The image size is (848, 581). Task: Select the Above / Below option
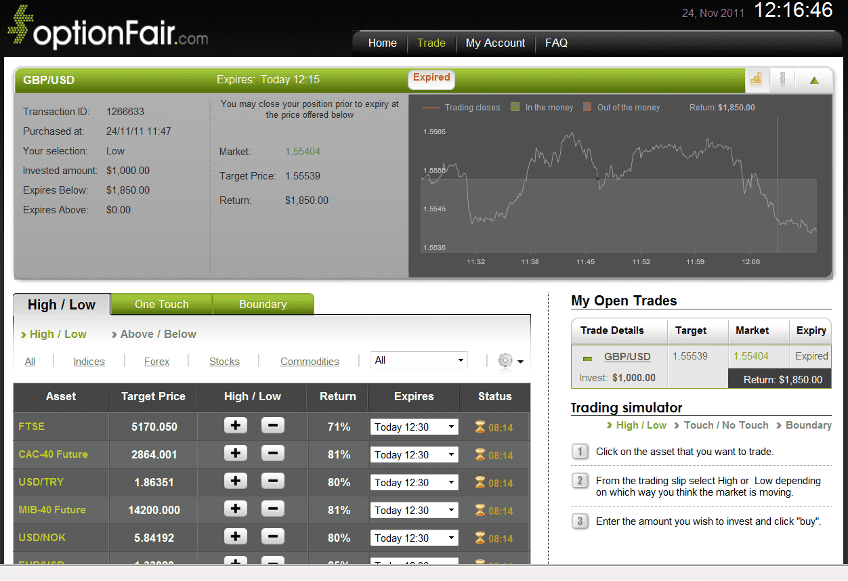(158, 334)
